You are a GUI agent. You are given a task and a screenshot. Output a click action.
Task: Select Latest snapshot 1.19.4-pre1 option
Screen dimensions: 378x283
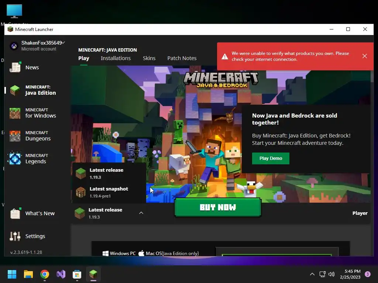click(109, 192)
